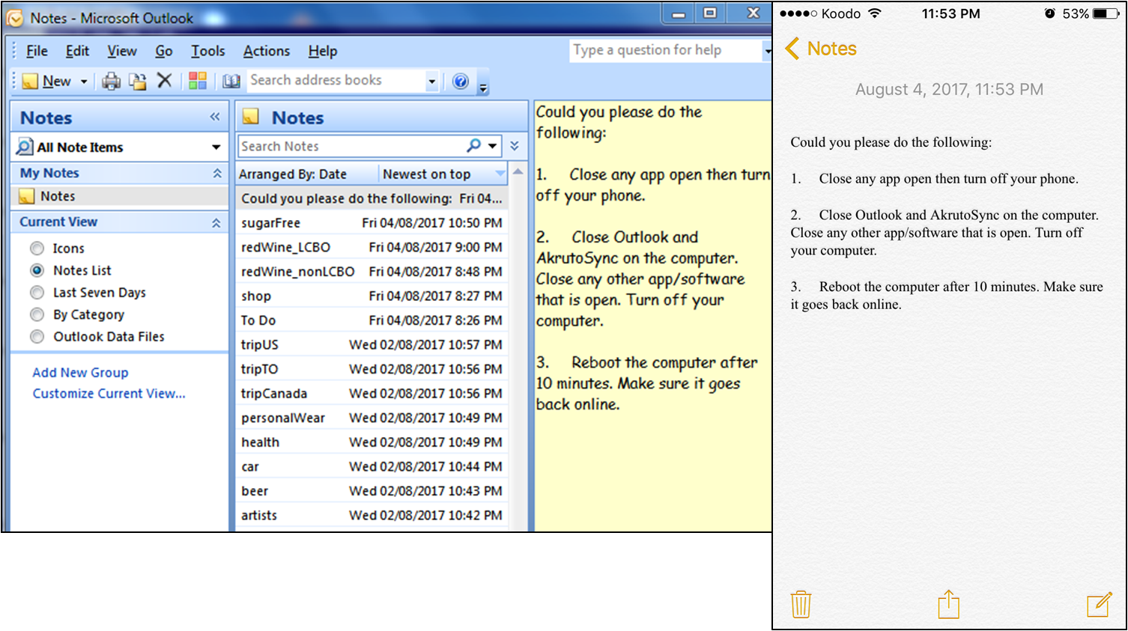Click the yellow note preview text
This screenshot has width=1128, height=631.
652,257
